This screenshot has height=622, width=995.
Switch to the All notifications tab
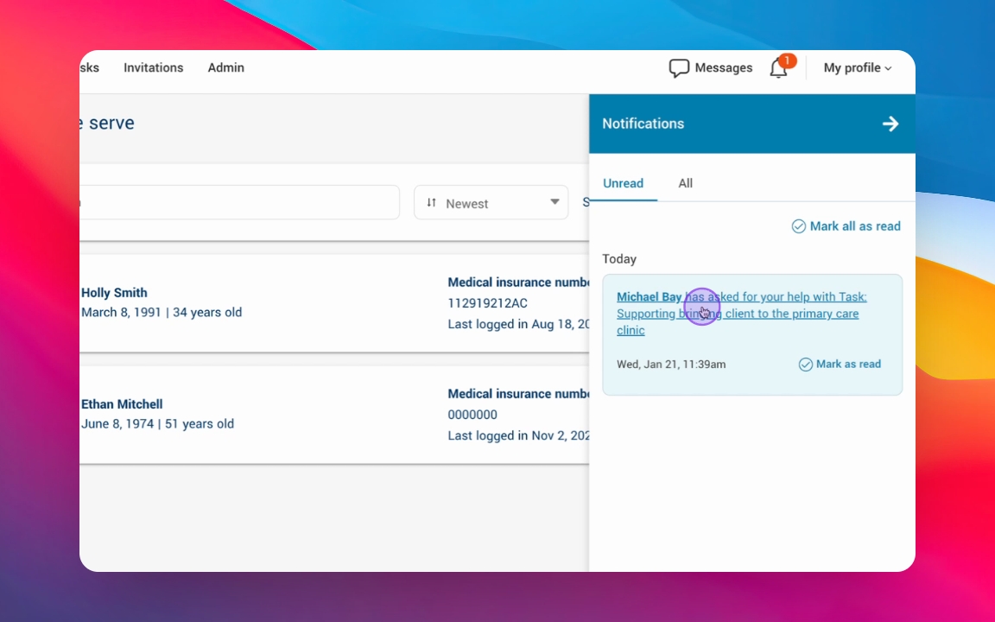coord(685,183)
